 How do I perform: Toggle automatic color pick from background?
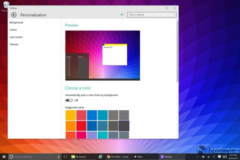point(69,100)
